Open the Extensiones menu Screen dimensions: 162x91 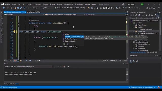pos(79,4)
